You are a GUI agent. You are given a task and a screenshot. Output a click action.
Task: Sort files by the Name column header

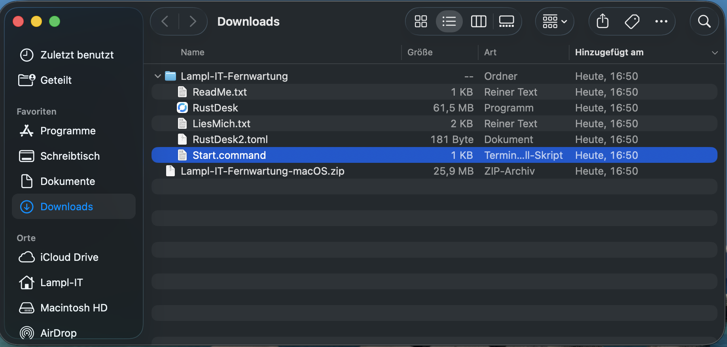[193, 53]
